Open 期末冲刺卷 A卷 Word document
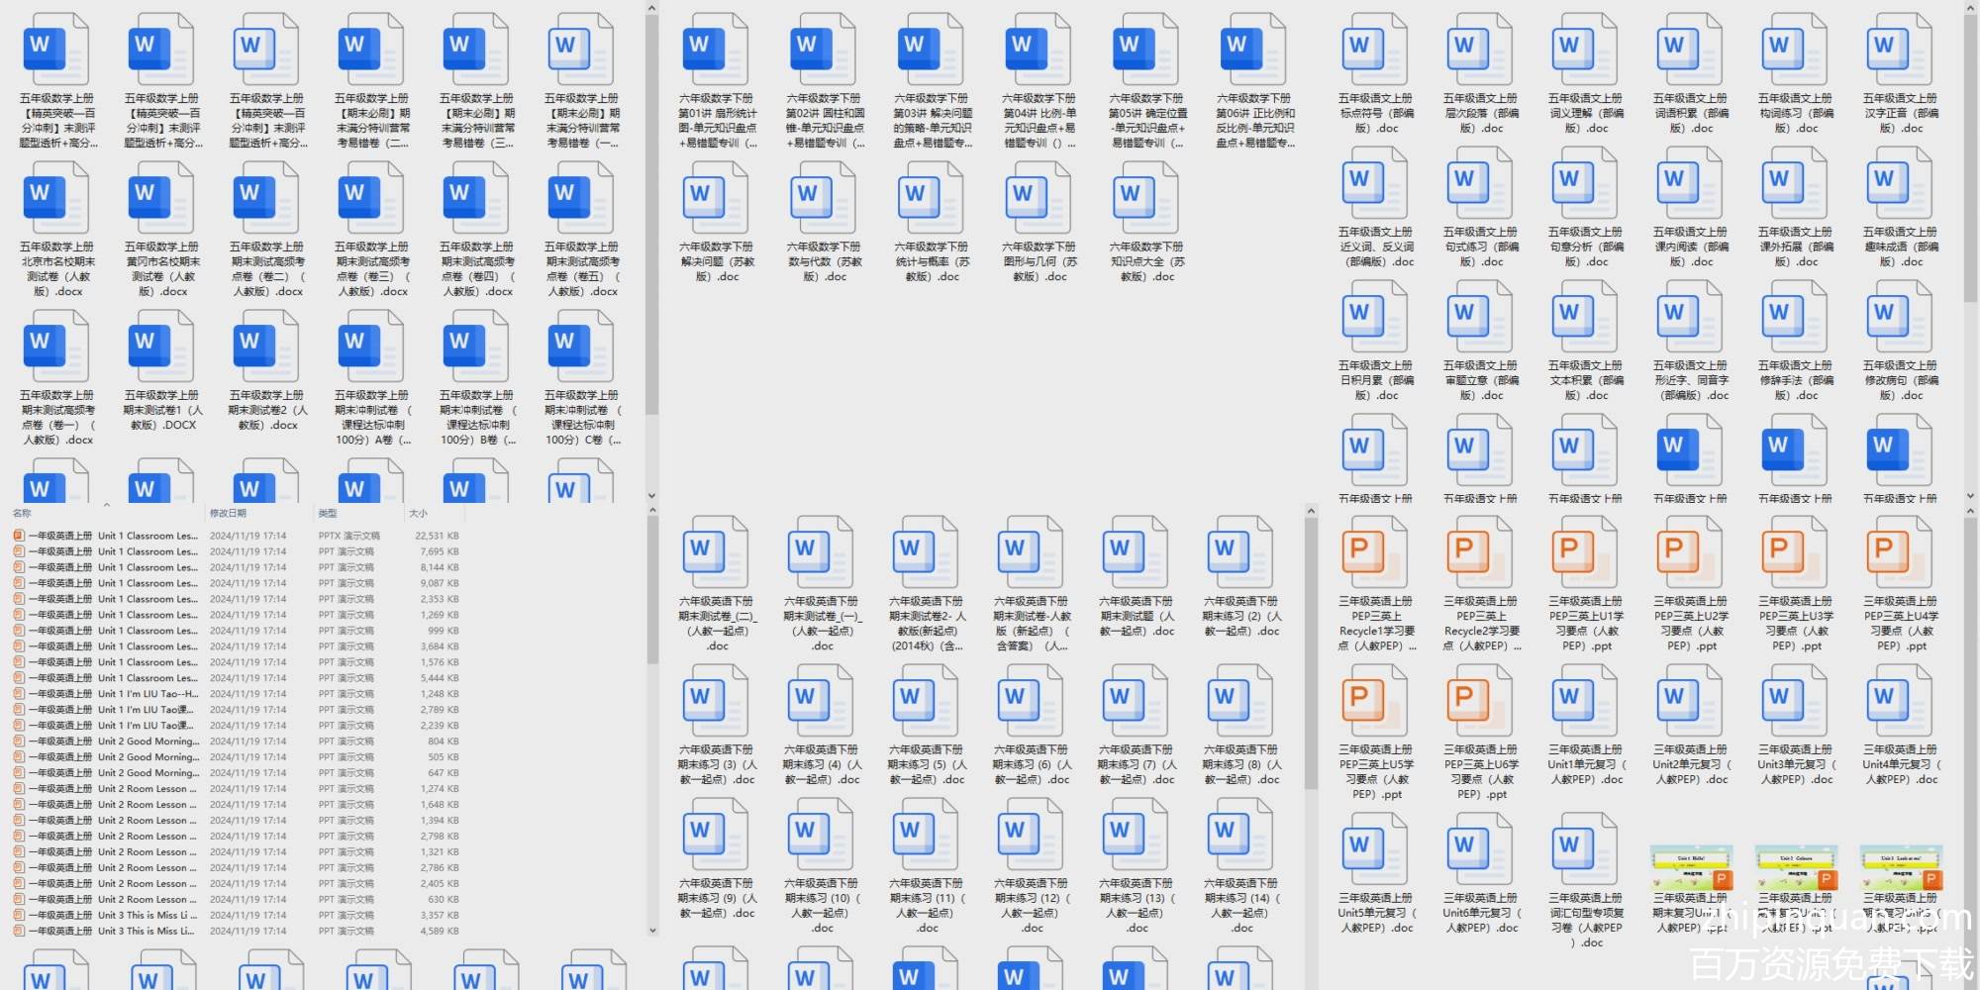Screen dimensions: 1980x990 372,377
